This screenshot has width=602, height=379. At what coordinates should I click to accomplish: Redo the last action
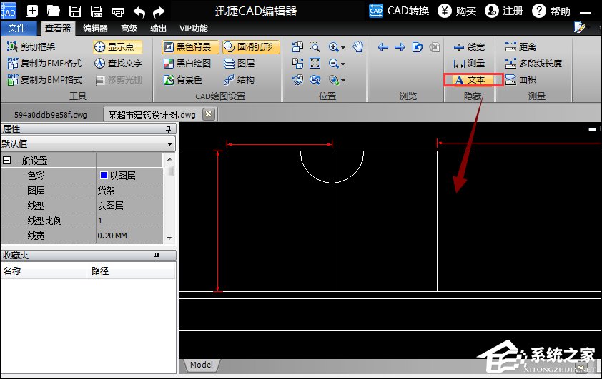159,11
